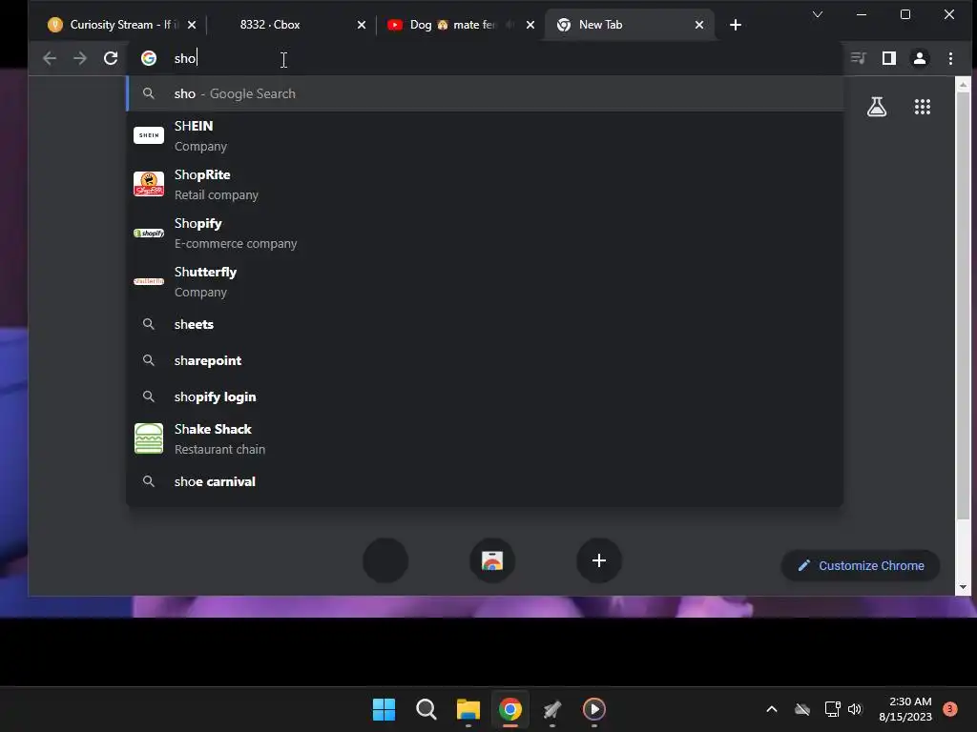Select 'sho - Google Search' suggestion
The image size is (977, 732).
(x=486, y=93)
